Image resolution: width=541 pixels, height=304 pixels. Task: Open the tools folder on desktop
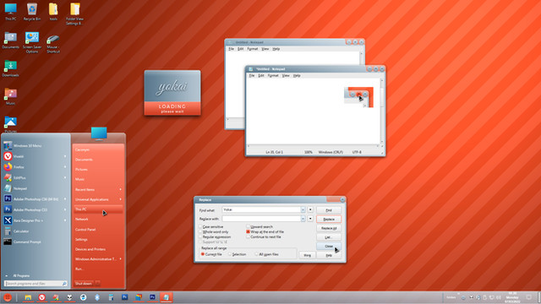pos(53,12)
